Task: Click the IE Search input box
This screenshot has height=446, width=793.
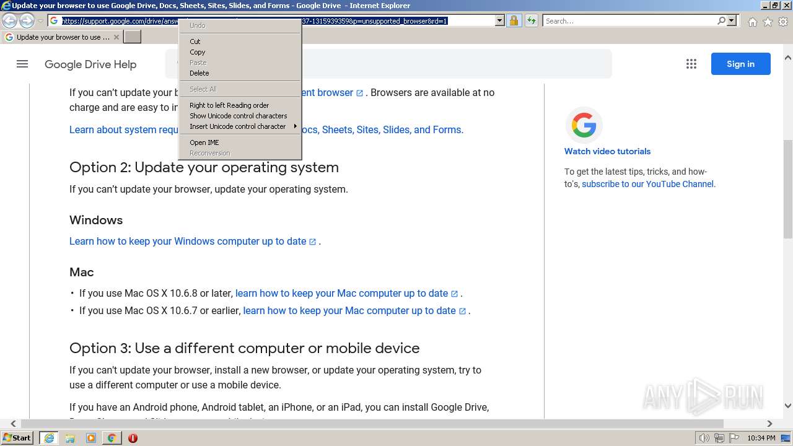Action: (630, 21)
